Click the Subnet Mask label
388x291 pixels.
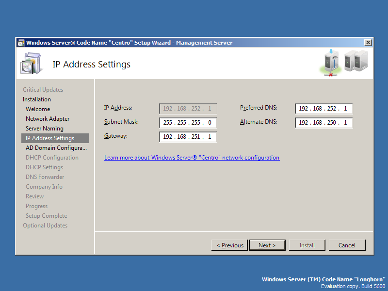point(121,122)
